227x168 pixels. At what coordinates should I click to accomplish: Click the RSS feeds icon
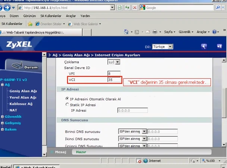pos(137,32)
